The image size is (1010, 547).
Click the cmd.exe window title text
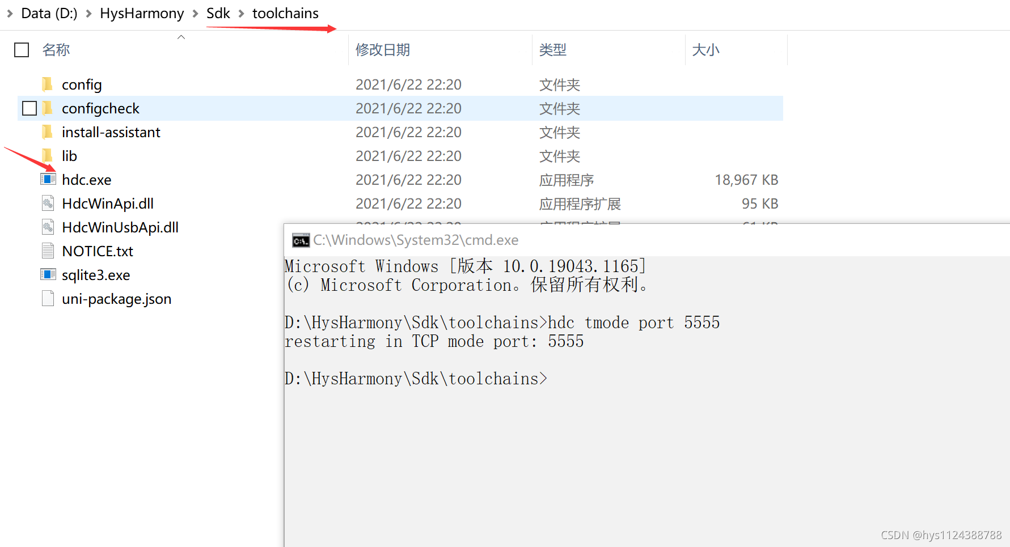click(x=416, y=240)
